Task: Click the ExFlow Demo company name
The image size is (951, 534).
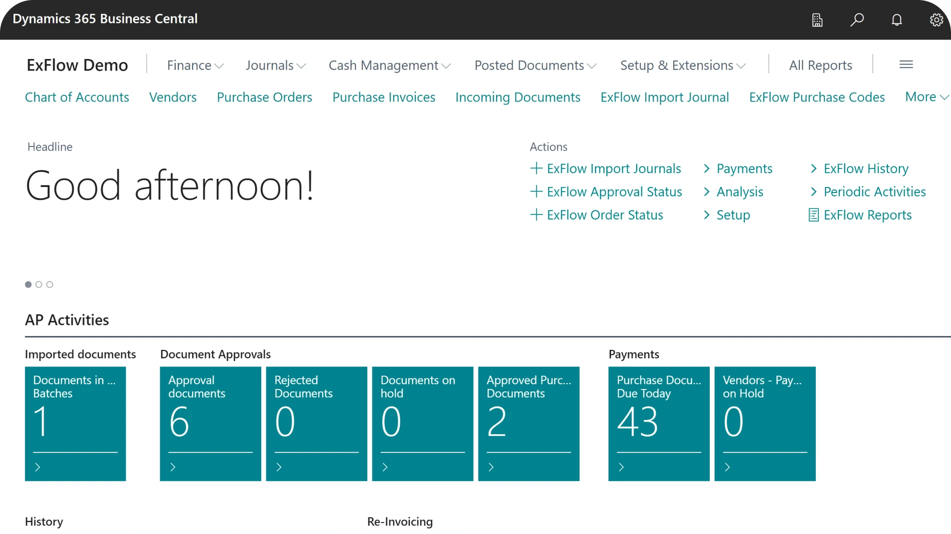Action: pos(77,65)
